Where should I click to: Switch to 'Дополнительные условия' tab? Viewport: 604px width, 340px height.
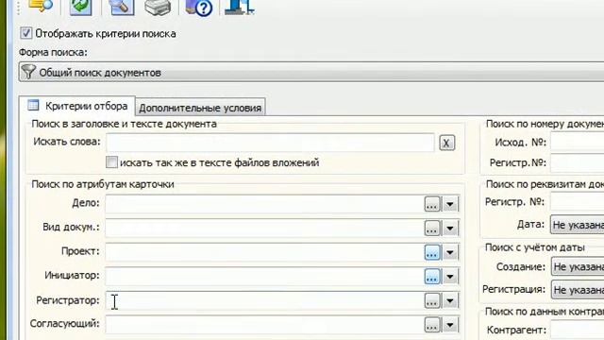coord(200,108)
